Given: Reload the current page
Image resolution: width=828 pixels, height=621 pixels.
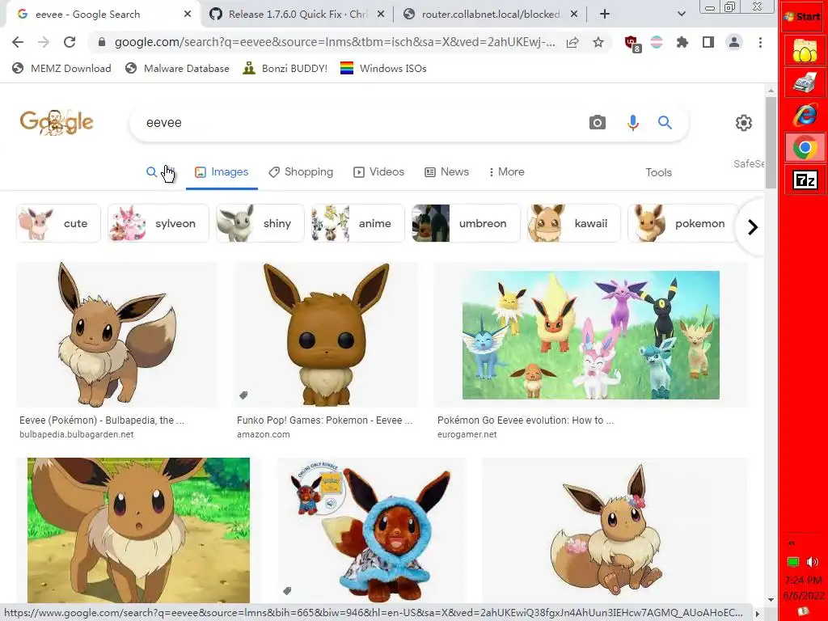Looking at the screenshot, I should 70,42.
